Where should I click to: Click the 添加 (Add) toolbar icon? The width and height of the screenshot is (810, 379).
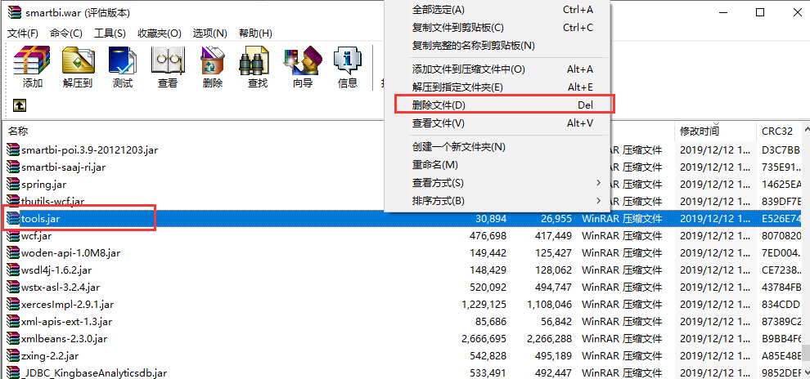click(32, 60)
